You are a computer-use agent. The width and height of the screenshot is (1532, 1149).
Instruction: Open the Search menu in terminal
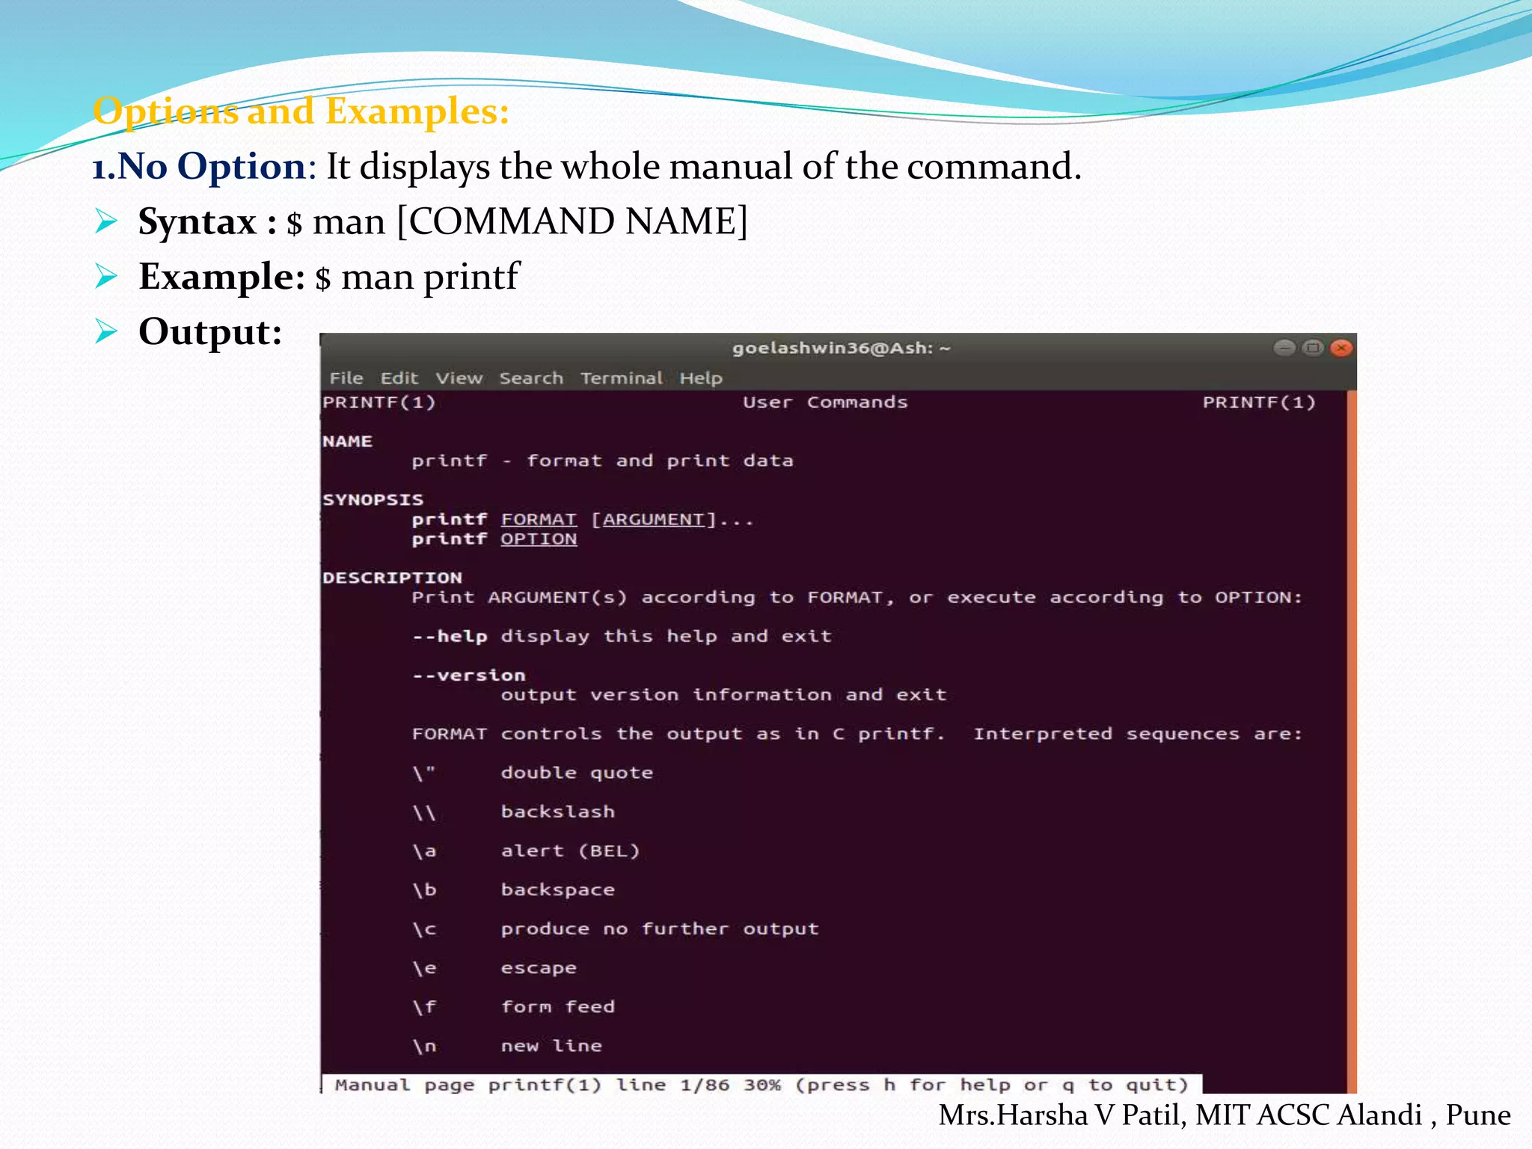tap(531, 379)
